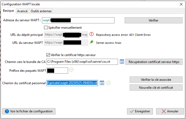Click the Chemin du certificat personnel field
Image resolution: width=186 pixels, height=119 pixels.
(72, 83)
